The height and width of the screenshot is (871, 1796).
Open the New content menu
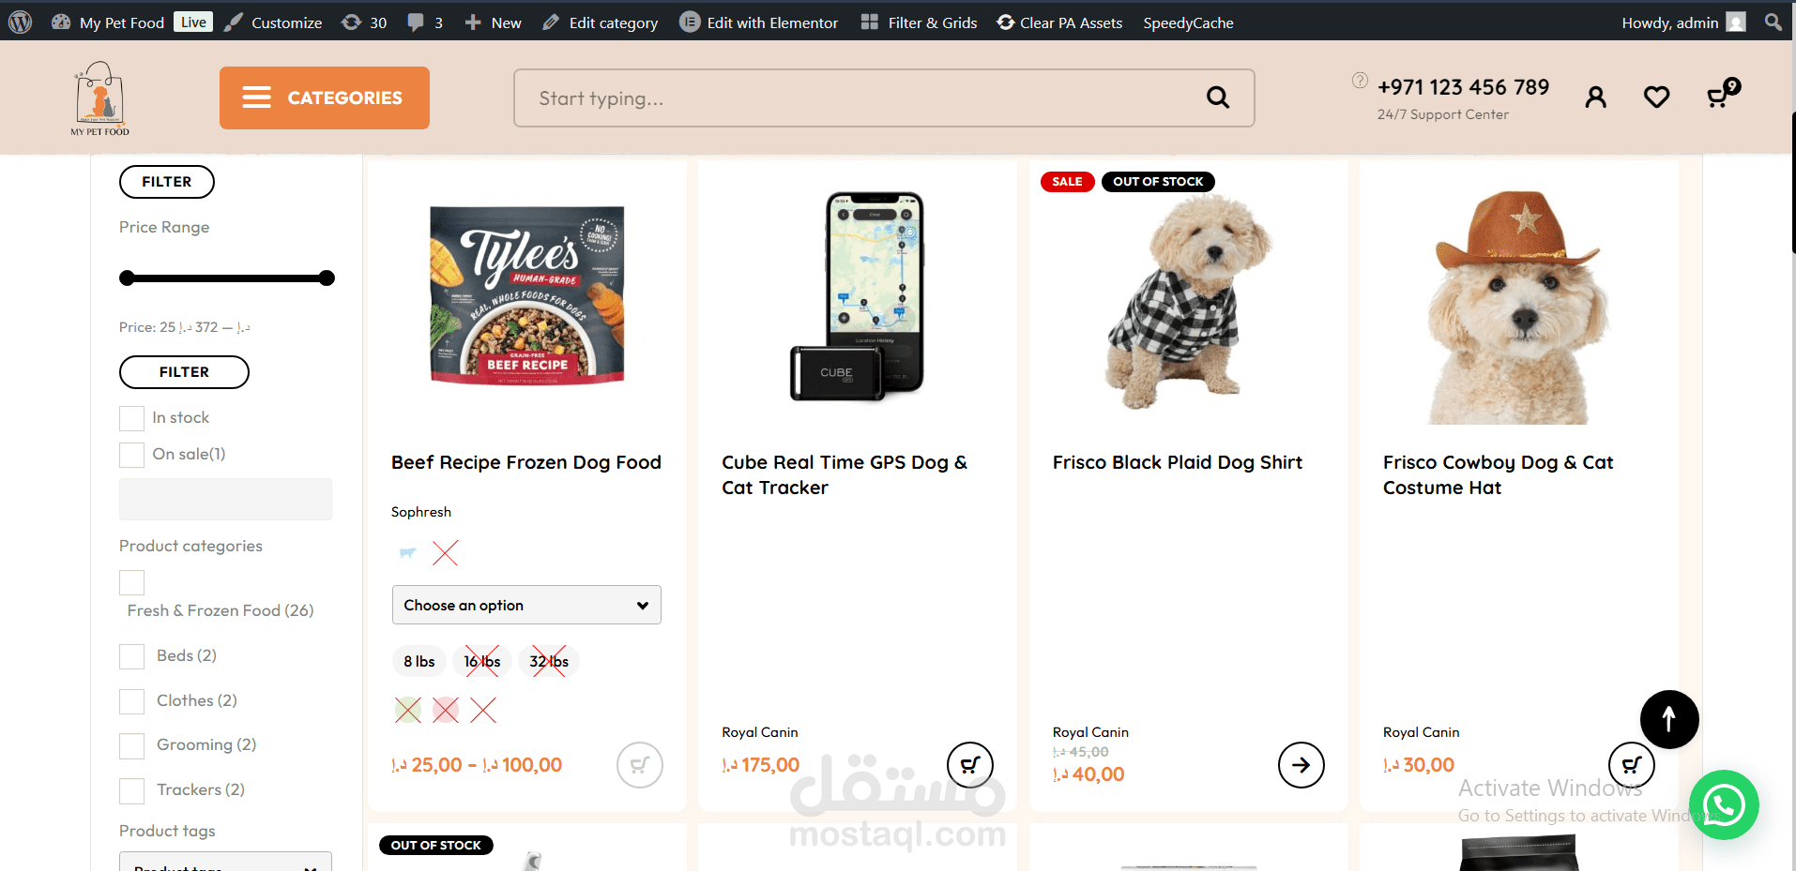tap(494, 23)
